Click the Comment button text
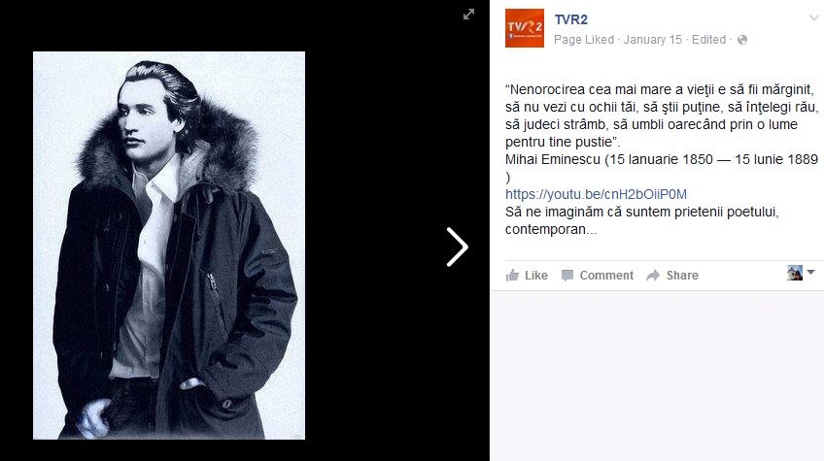 coord(606,276)
